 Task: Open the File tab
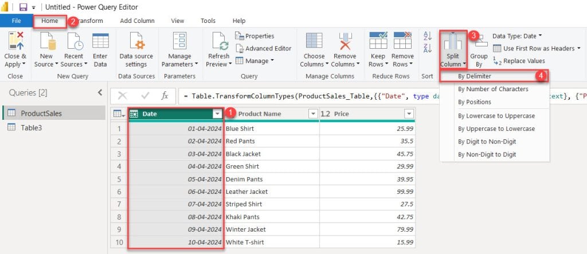pyautogui.click(x=16, y=21)
